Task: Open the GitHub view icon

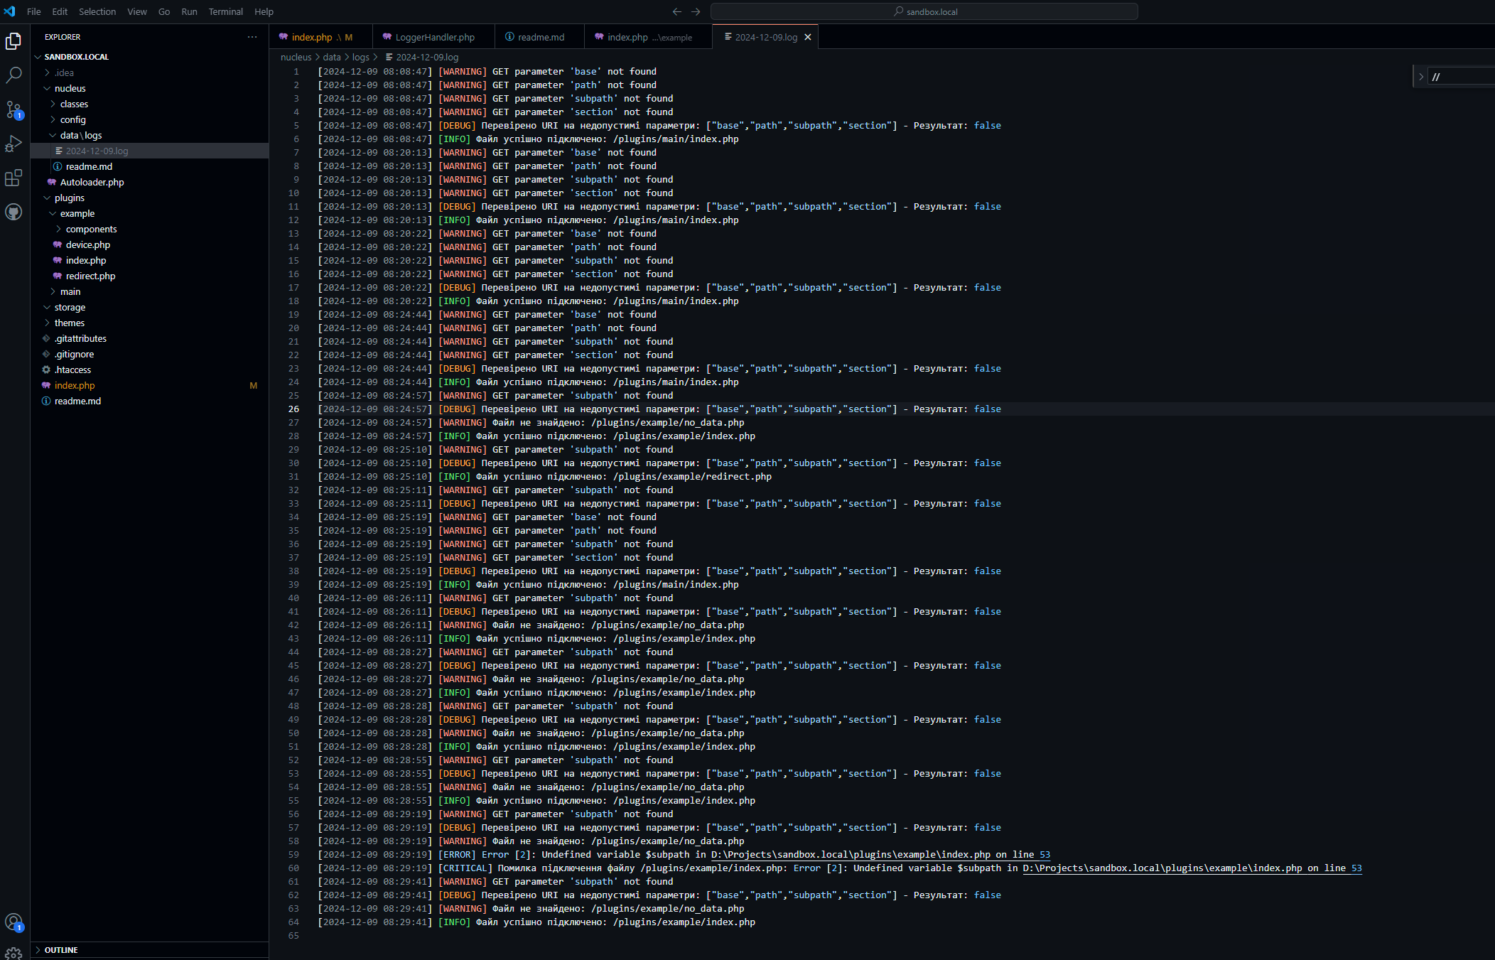Action: tap(14, 212)
